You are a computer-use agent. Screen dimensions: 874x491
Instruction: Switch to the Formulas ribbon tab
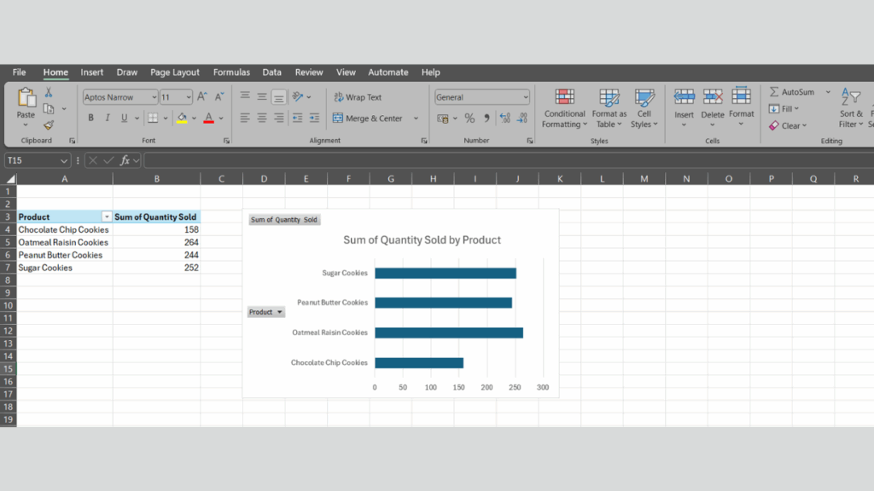[x=231, y=72]
